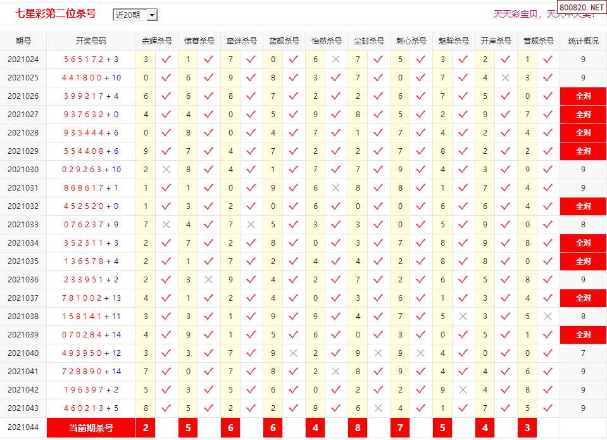
Task: Click red current kill number 8 under 尘封杀号
Action: point(358,428)
